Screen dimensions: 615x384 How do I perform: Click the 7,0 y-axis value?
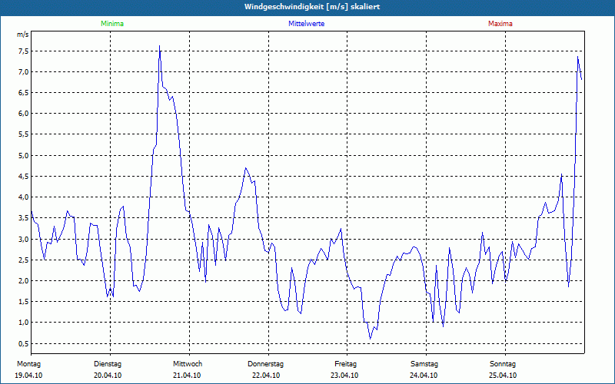tap(23, 72)
